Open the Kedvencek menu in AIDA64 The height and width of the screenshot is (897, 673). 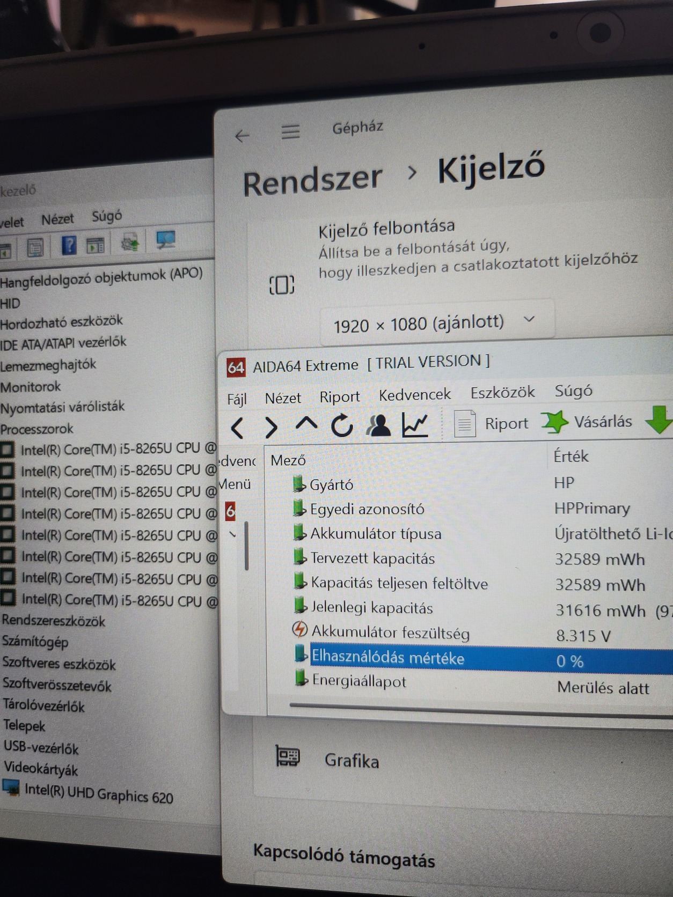coord(415,395)
